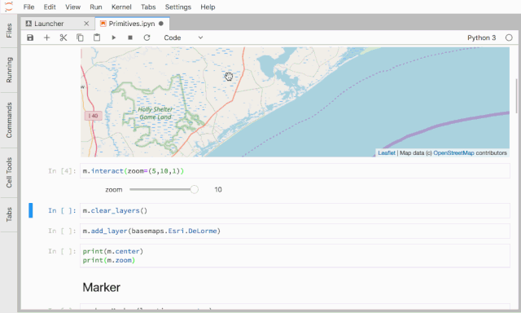Restart the kernel with the circular arrow icon
This screenshot has height=313, width=521.
147,37
